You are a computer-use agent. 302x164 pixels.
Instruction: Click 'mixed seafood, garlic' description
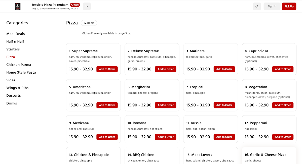(x=199, y=57)
